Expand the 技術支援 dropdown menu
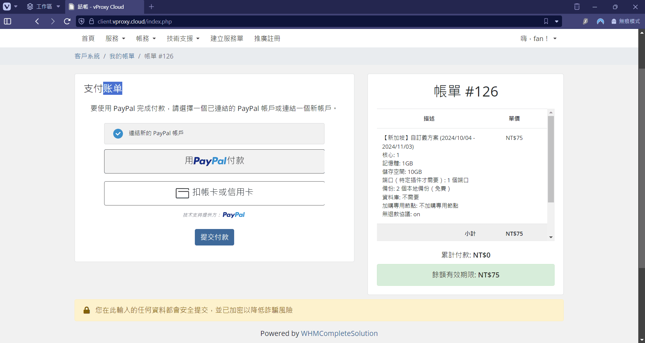 coord(183,39)
